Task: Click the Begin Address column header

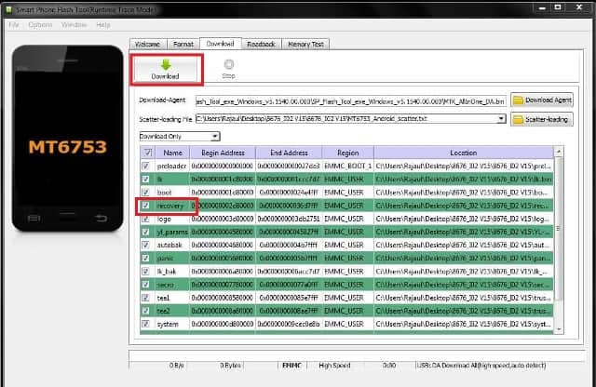Action: pyautogui.click(x=223, y=153)
